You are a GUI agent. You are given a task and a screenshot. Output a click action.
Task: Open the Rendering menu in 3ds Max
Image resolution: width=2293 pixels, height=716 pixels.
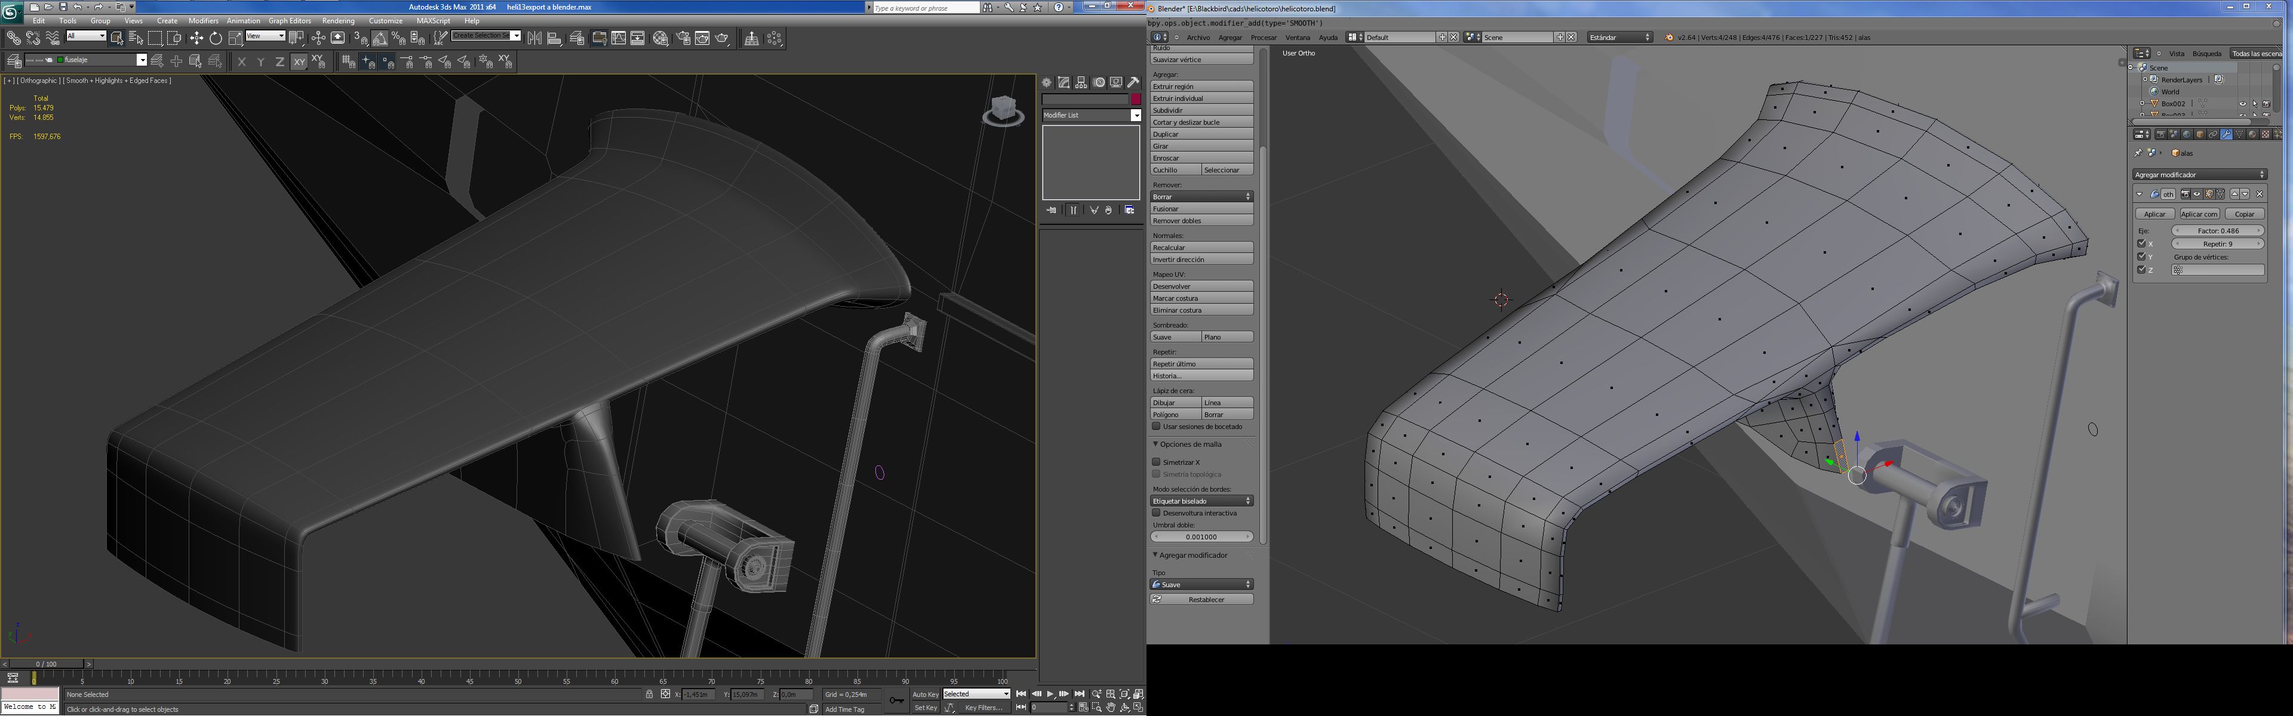click(337, 20)
